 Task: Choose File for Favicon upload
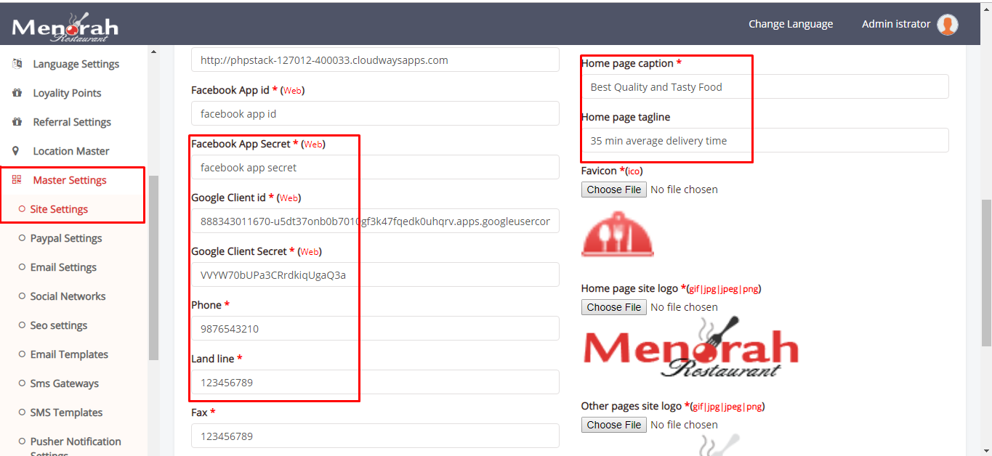click(613, 190)
